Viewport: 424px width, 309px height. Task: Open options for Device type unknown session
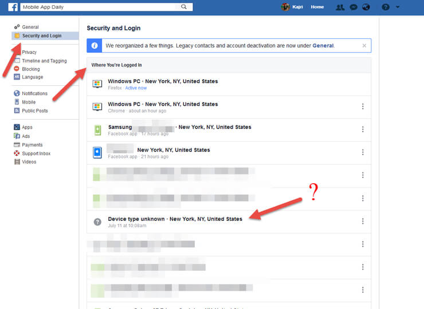363,221
